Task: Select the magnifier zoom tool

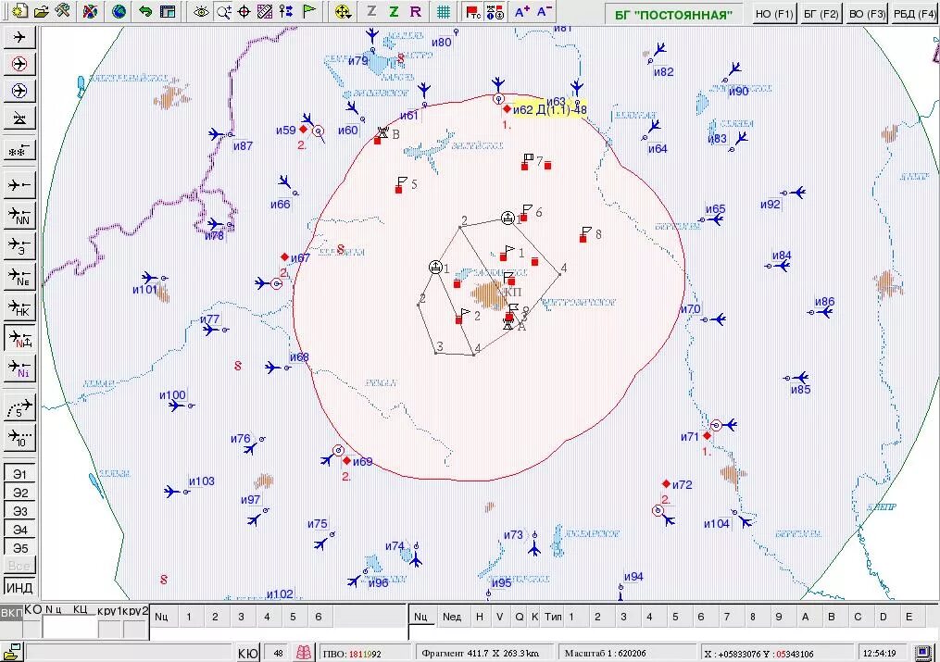Action: pos(223,11)
